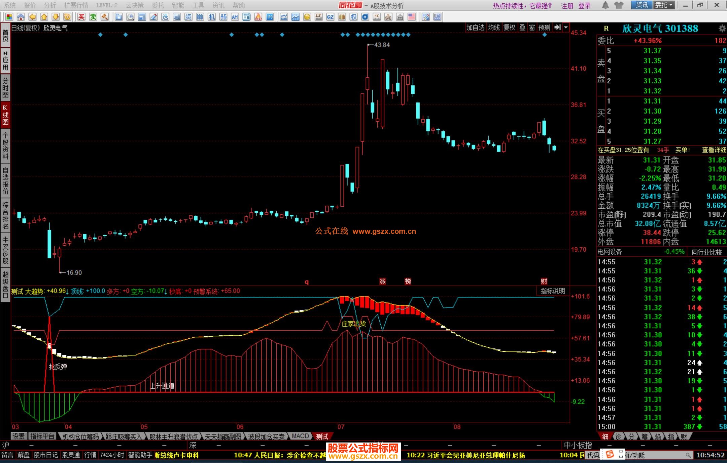Toggle 叠 overlay chart button

click(x=522, y=28)
